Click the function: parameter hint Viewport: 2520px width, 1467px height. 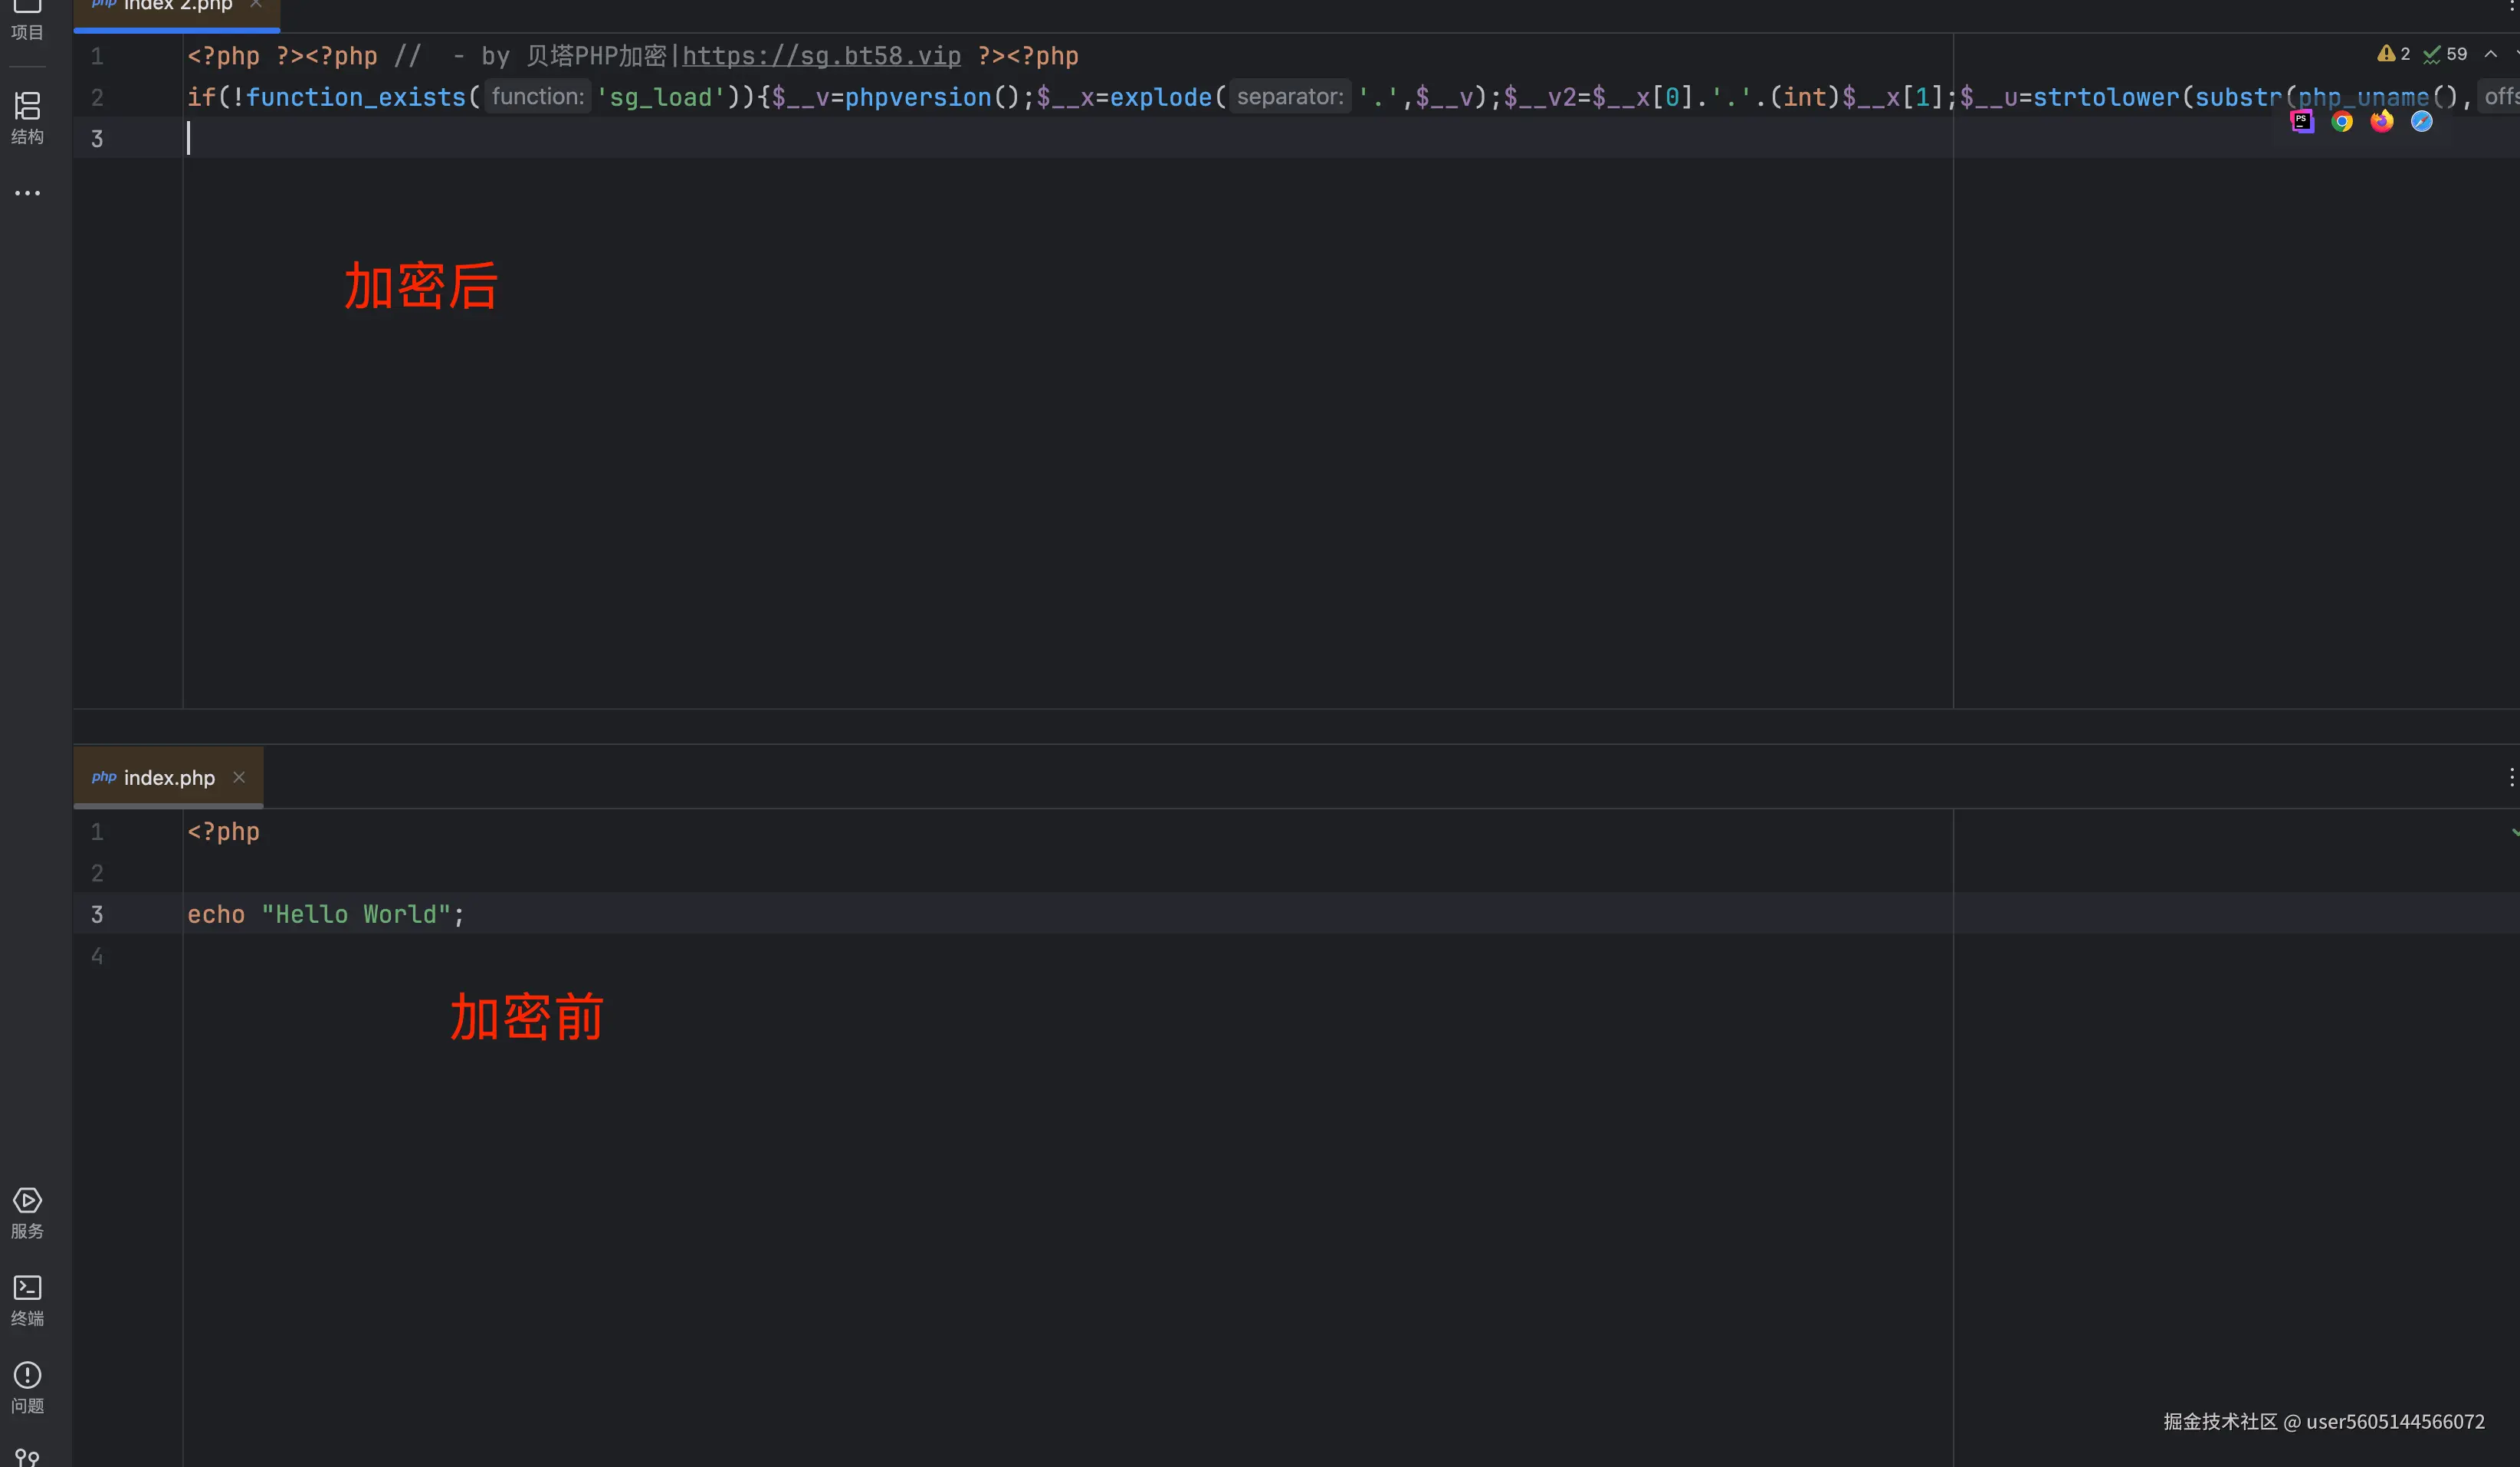[x=537, y=97]
